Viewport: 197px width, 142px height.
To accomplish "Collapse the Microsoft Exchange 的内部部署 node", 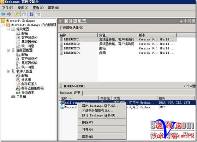I will click(3, 25).
